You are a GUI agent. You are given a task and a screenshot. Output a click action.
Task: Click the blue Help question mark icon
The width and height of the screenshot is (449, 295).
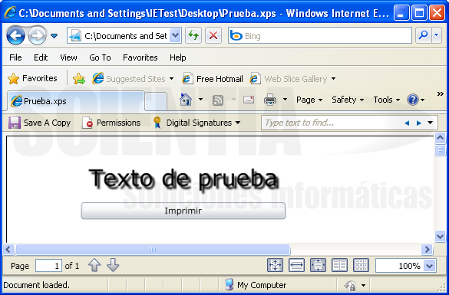pos(413,100)
